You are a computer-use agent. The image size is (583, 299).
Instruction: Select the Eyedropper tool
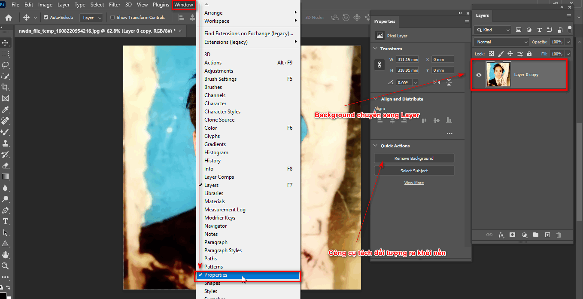point(6,109)
